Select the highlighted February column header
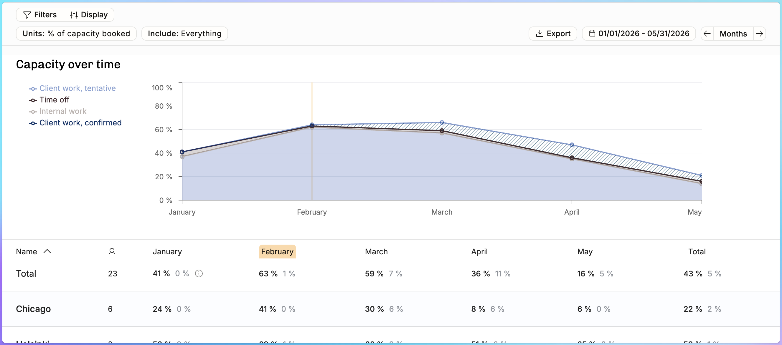Image resolution: width=782 pixels, height=345 pixels. click(x=277, y=252)
